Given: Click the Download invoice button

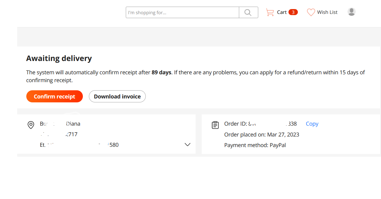Looking at the screenshot, I should pyautogui.click(x=117, y=96).
